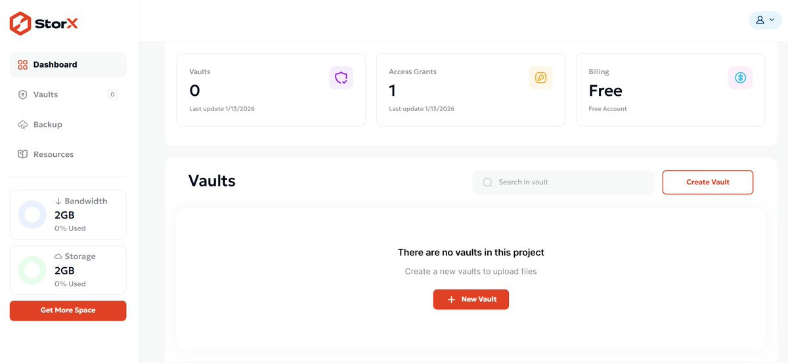788x363 pixels.
Task: Click the purple shield icon on Vaults card
Action: 341,78
